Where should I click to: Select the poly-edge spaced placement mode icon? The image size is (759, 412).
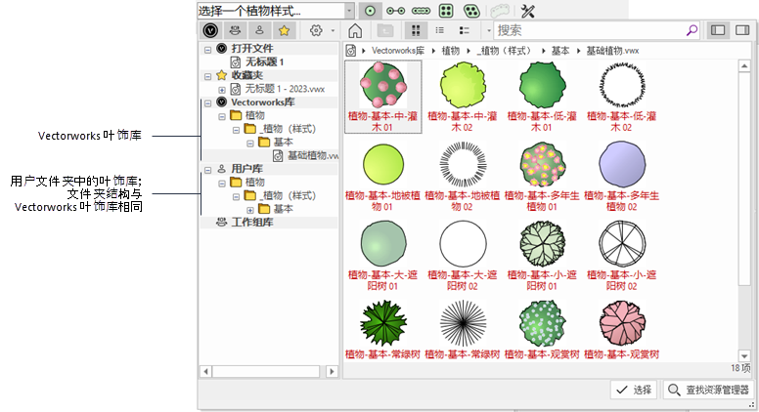421,11
